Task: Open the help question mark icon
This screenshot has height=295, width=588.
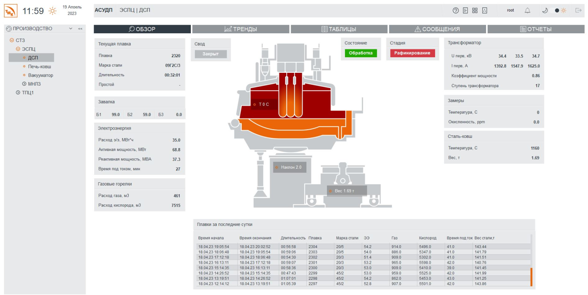Action: [x=456, y=11]
